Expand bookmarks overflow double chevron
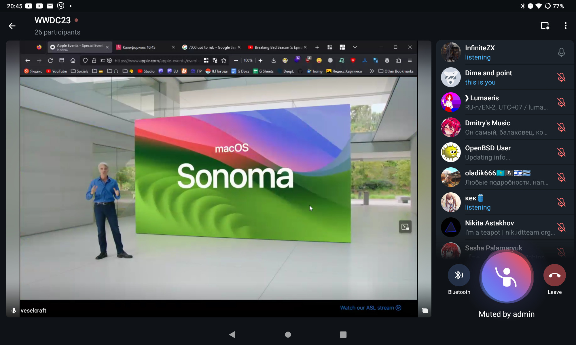This screenshot has height=345, width=576. (x=372, y=71)
